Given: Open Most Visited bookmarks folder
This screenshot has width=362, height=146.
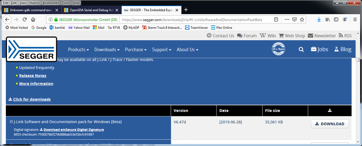Looking at the screenshot, I should click(16, 28).
